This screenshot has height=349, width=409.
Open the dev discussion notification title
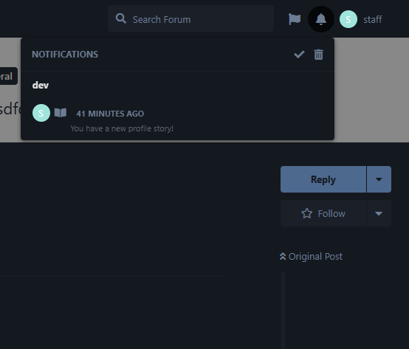[41, 86]
